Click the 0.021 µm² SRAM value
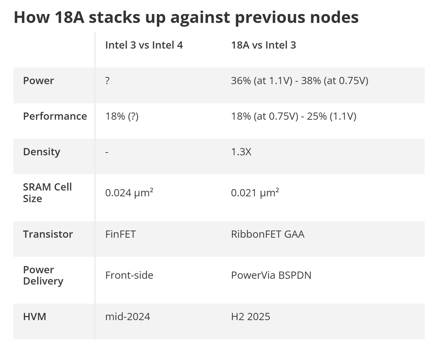Image resolution: width=427 pixels, height=342 pixels. pos(255,193)
